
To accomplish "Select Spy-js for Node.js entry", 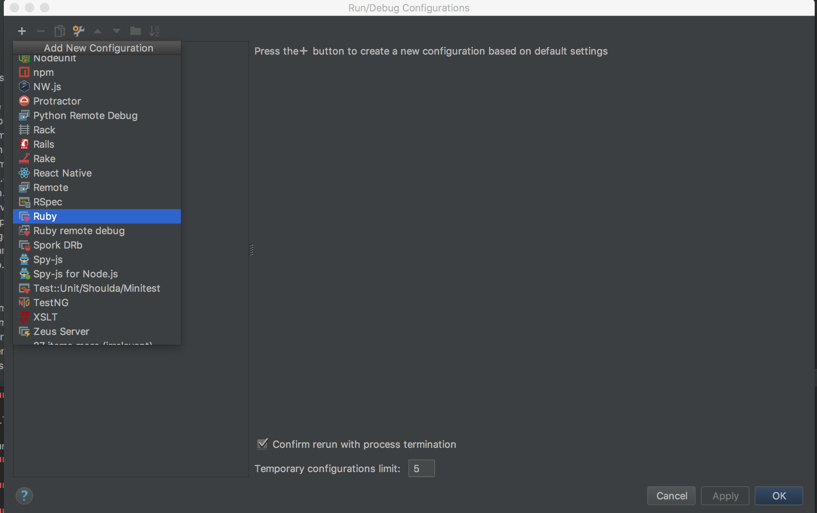I will 97,274.
